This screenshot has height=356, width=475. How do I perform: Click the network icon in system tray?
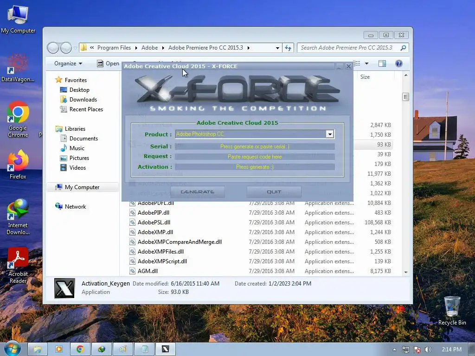[405, 350]
